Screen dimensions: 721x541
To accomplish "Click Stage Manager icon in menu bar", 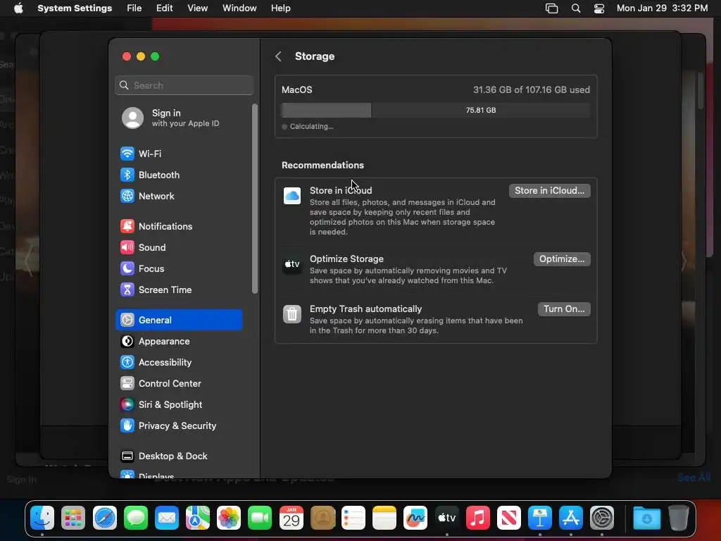I will [x=551, y=8].
